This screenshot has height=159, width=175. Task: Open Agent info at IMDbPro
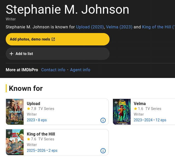coord(80,70)
